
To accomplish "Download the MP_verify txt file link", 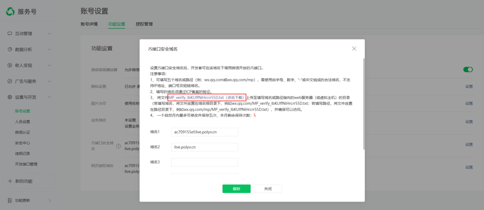I will (206, 97).
